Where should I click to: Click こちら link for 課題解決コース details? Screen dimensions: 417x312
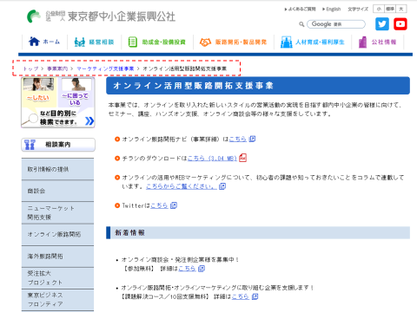[240, 296]
